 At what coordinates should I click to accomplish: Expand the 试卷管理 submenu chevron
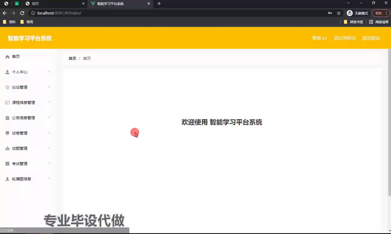point(49,133)
